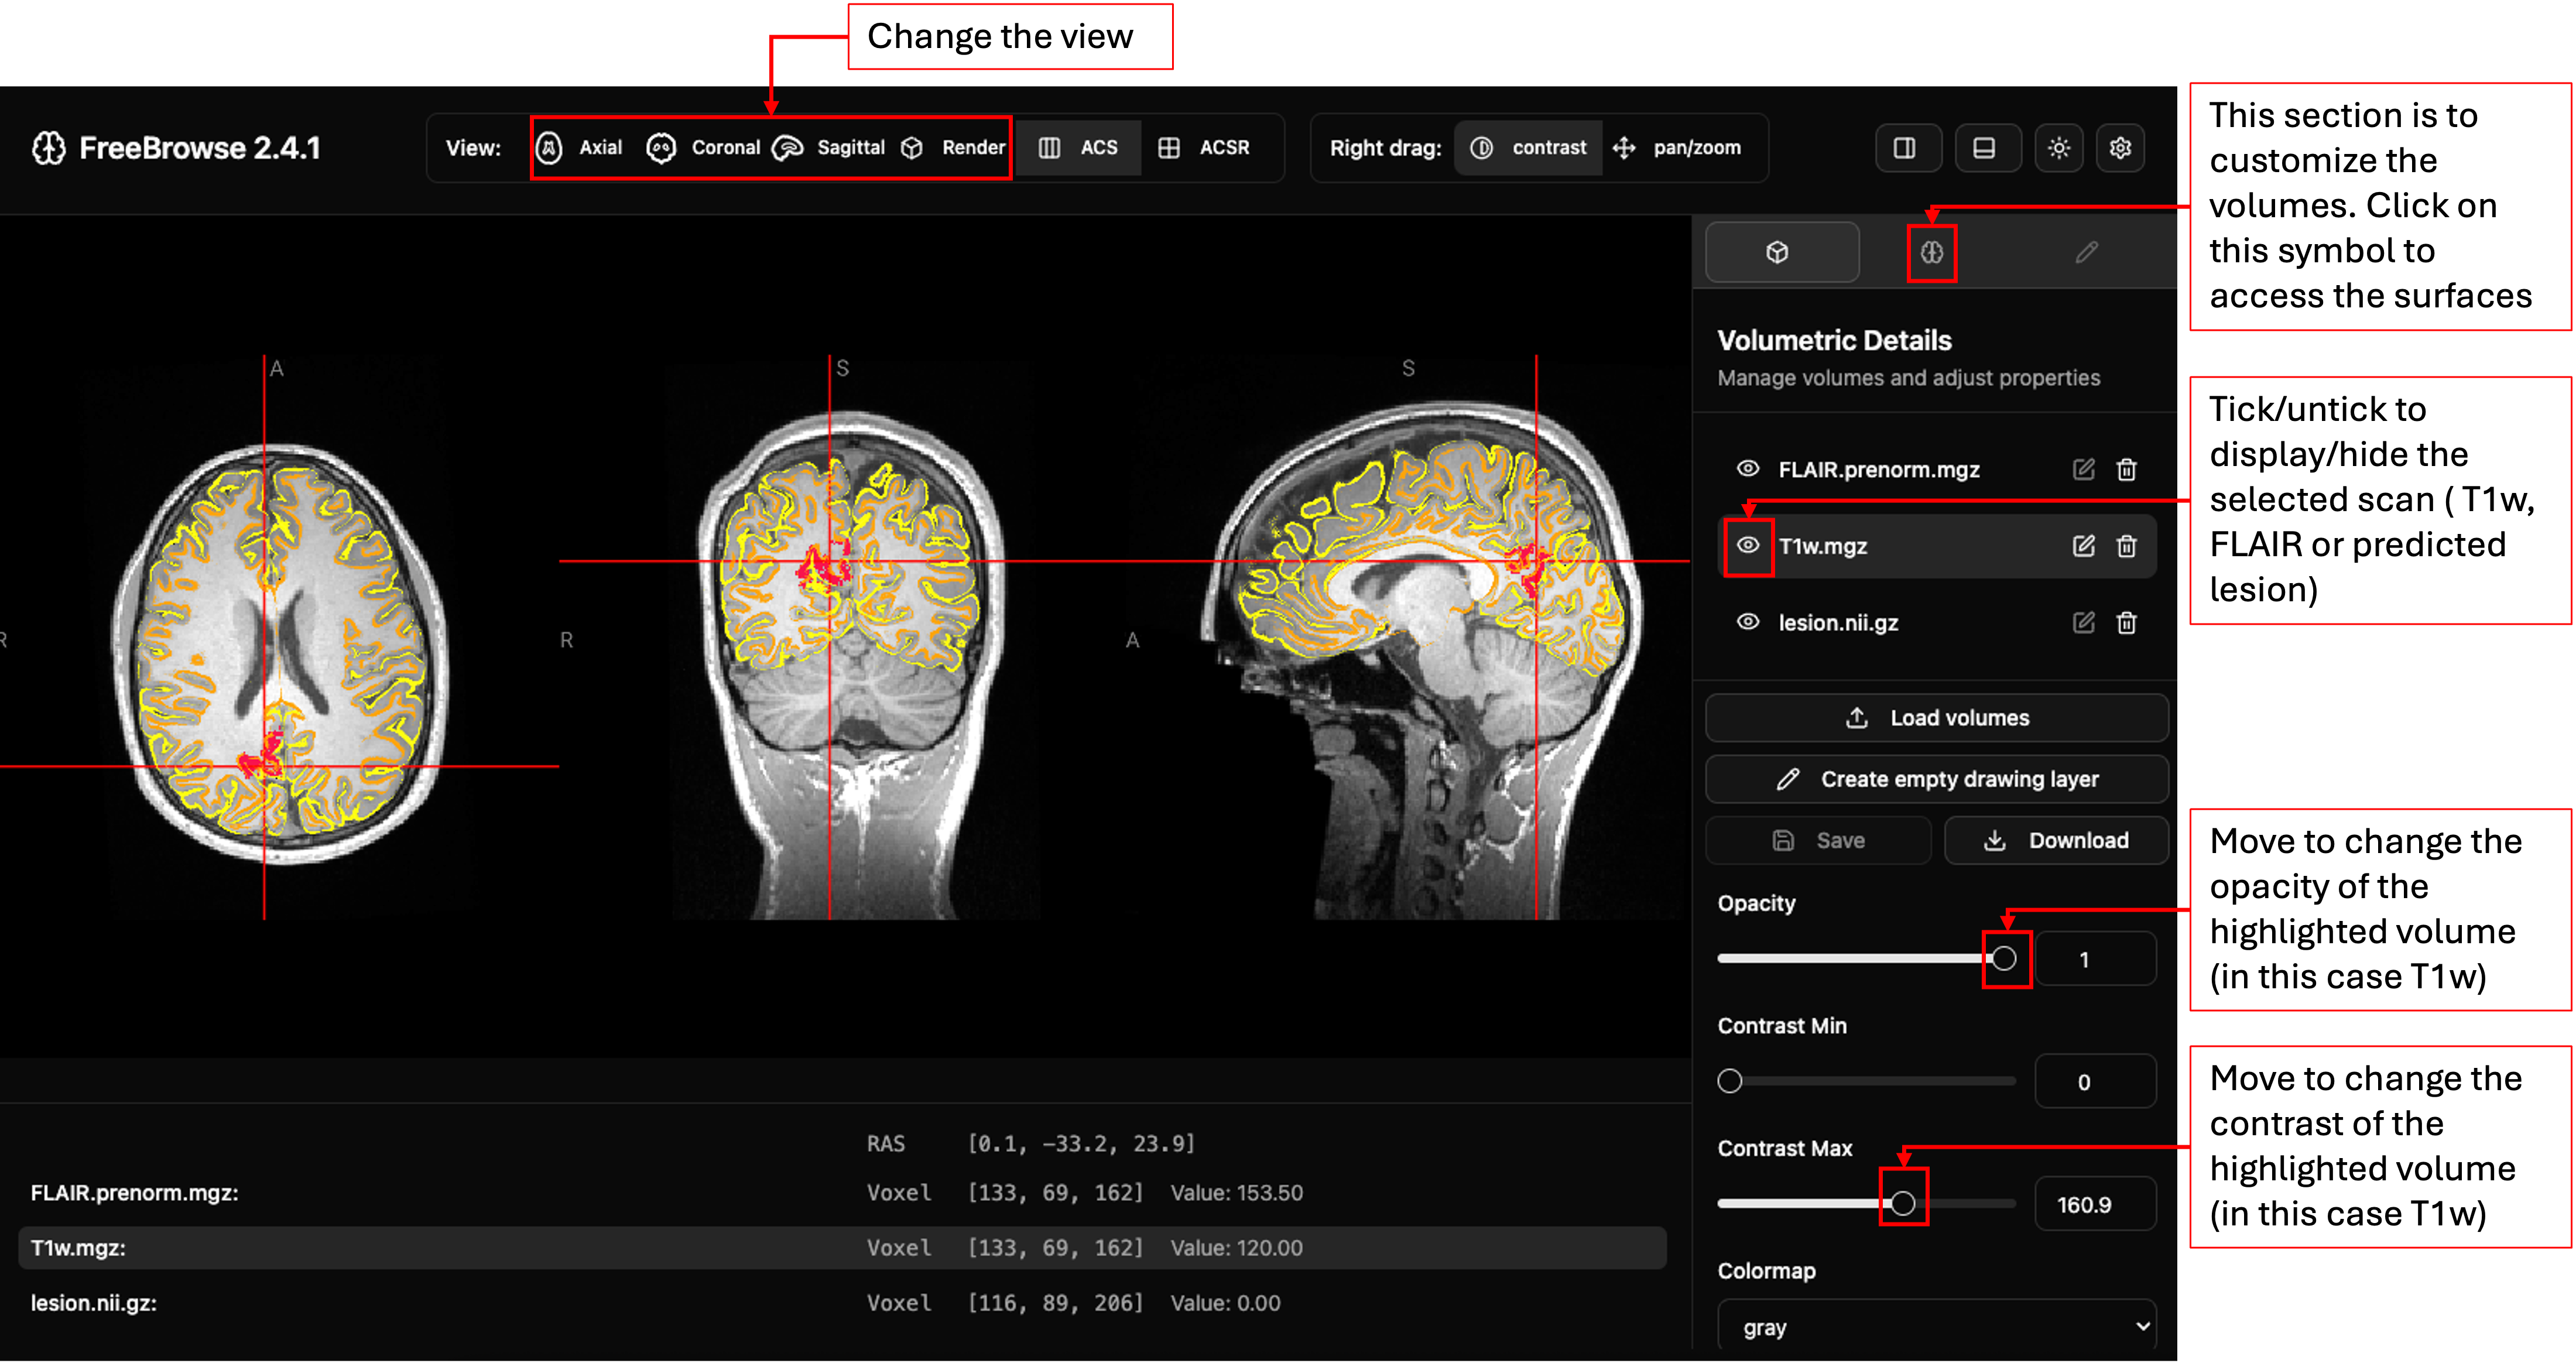Edit T1w.mgz properties
2576x1363 pixels.
click(2083, 545)
